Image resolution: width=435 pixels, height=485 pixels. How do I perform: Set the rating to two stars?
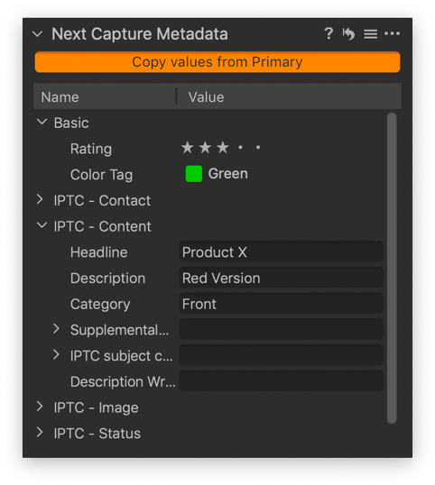[x=205, y=148]
